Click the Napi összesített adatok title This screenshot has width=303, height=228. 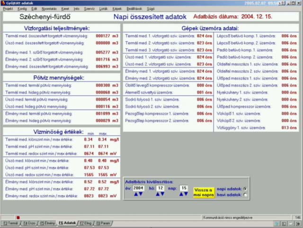click(150, 17)
